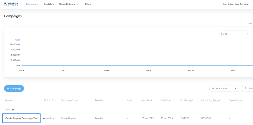Open the All but Archived filter
253x125 pixels.
224,89
